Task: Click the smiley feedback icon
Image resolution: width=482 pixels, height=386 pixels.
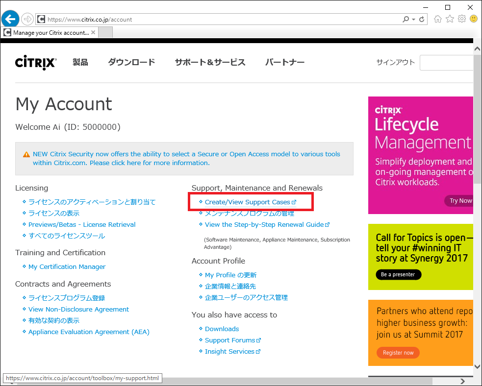Action: tap(474, 19)
